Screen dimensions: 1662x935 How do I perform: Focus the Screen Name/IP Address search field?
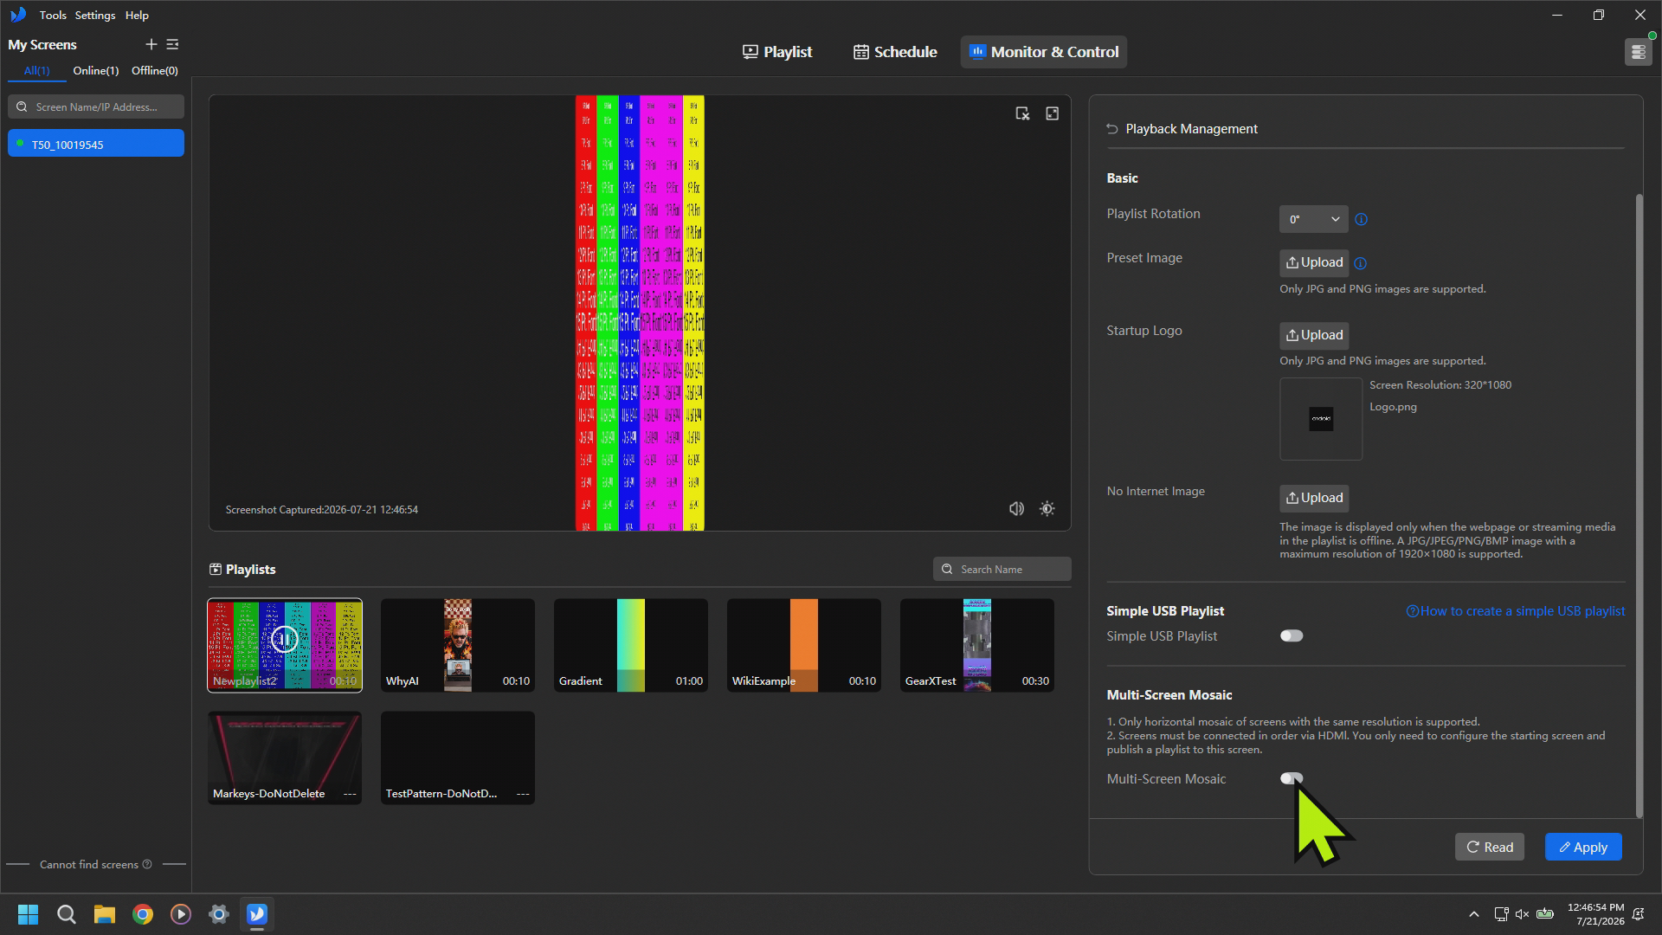click(x=96, y=107)
